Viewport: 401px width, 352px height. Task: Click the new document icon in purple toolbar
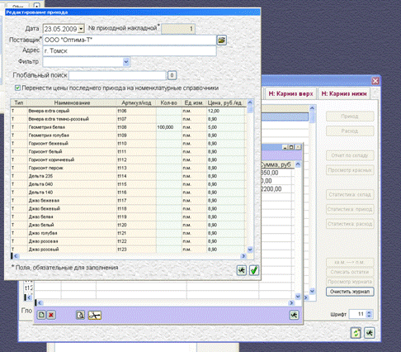(41, 315)
